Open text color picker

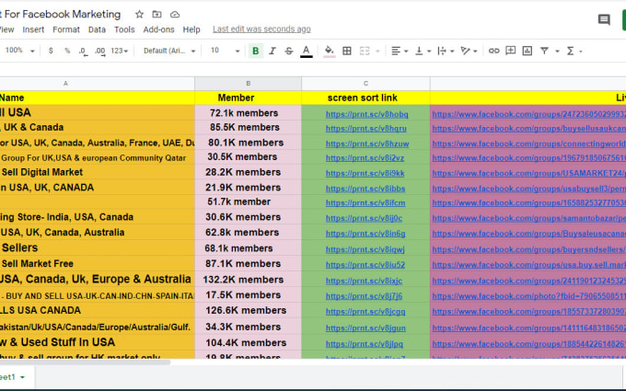click(x=307, y=52)
